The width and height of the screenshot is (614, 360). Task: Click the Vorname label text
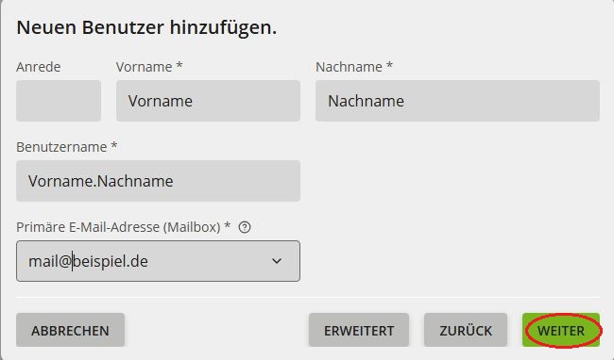(x=145, y=67)
